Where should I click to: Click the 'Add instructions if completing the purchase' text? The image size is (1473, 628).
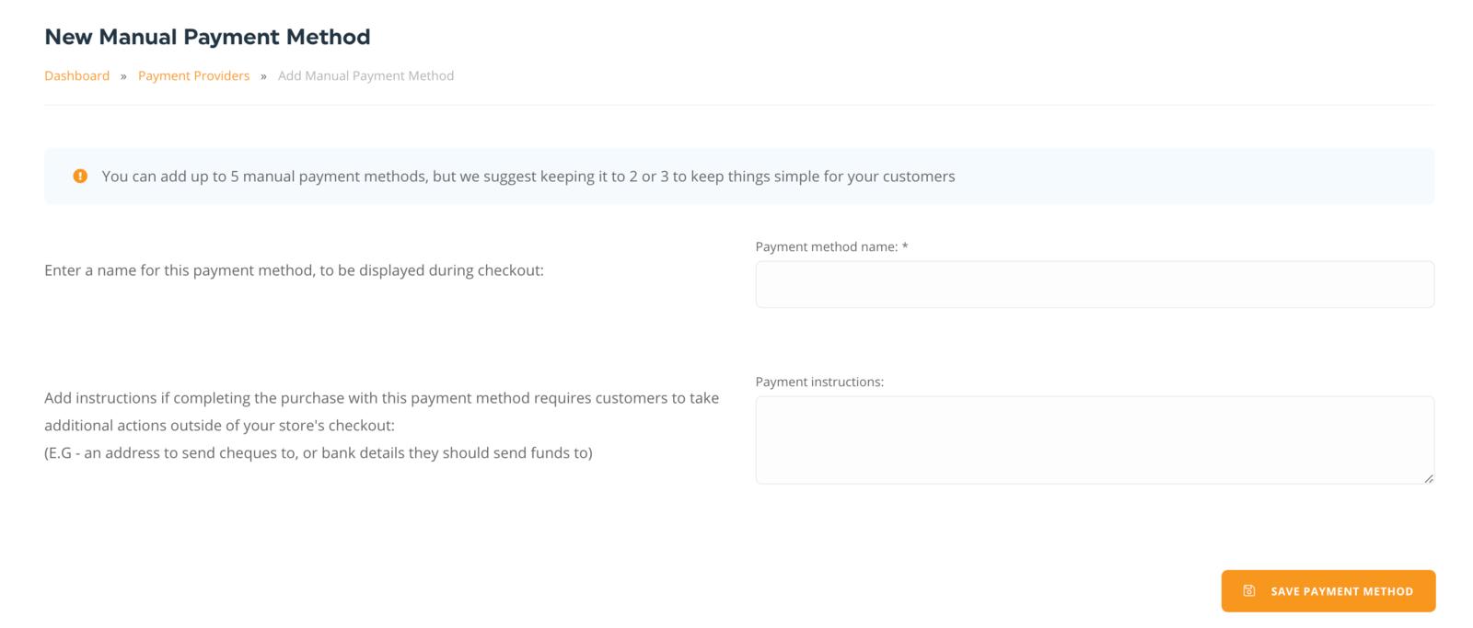tap(381, 398)
